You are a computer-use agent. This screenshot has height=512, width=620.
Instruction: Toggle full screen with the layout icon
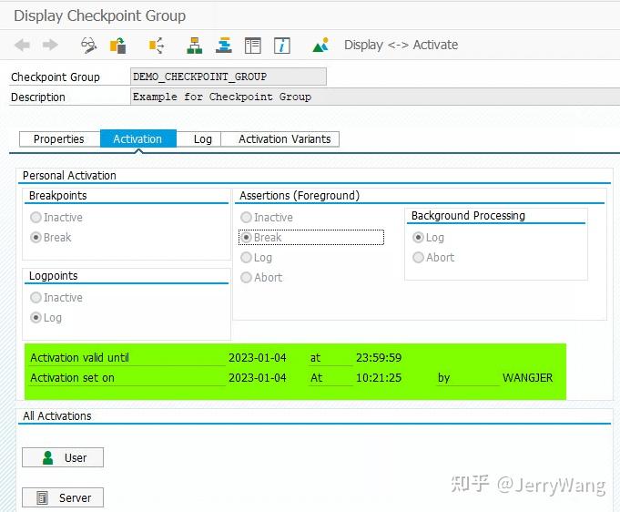tap(253, 46)
